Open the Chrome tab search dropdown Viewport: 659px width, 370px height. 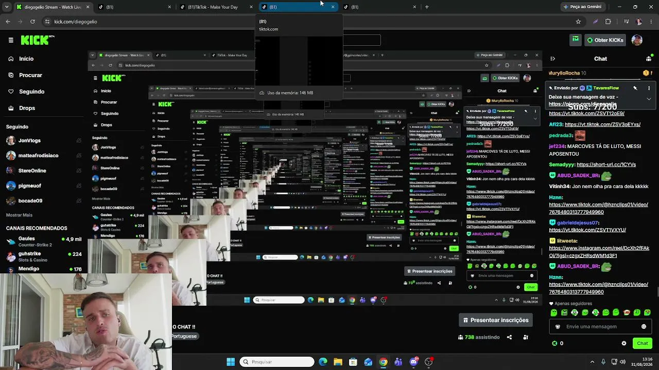click(8, 7)
